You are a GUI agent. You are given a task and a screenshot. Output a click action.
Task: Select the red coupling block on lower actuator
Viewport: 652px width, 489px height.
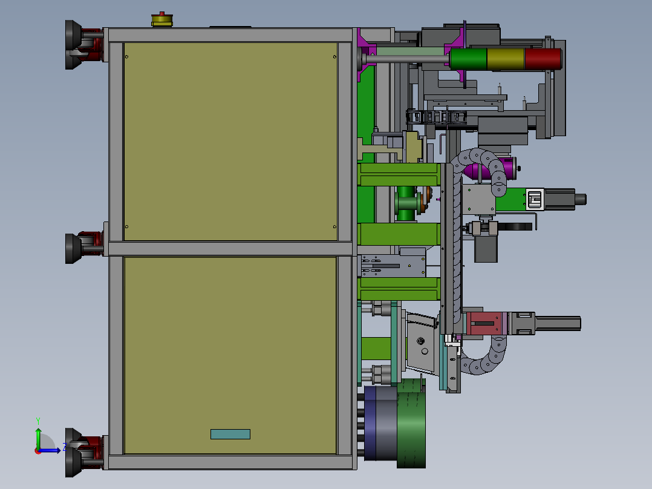pos(485,323)
